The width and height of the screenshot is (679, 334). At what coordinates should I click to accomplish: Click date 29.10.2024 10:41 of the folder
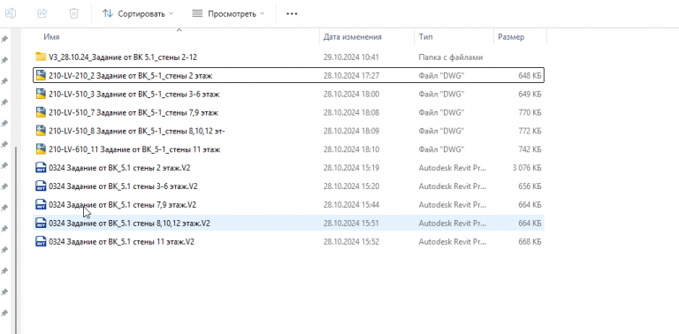point(351,57)
